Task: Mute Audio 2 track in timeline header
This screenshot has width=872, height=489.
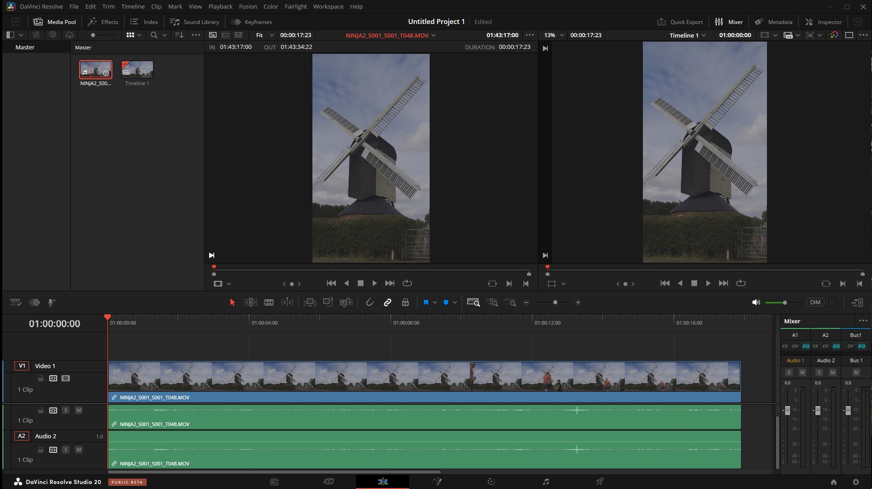Action: (79, 450)
